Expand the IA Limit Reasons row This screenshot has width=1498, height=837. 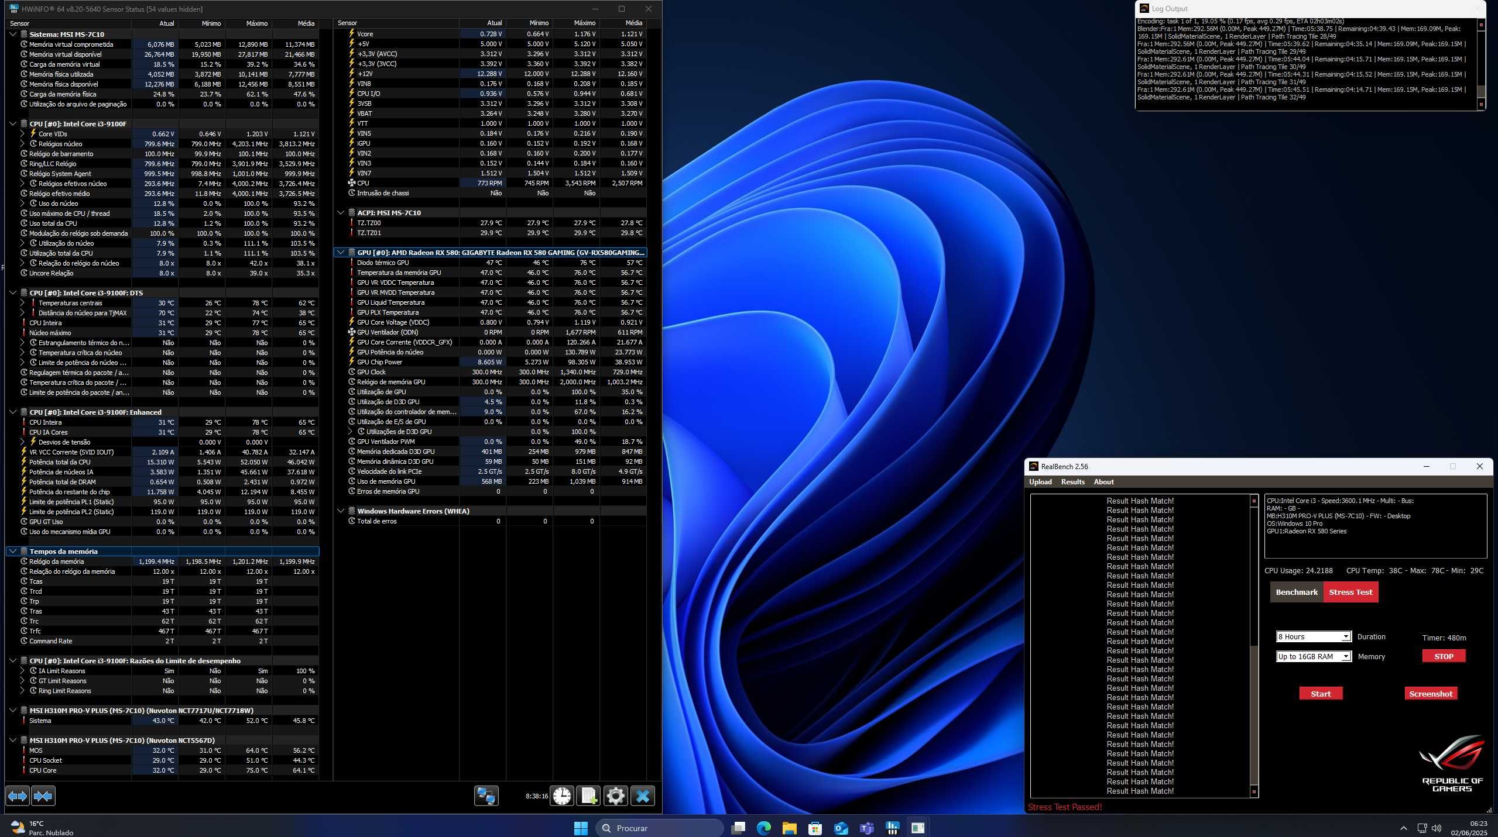point(22,671)
